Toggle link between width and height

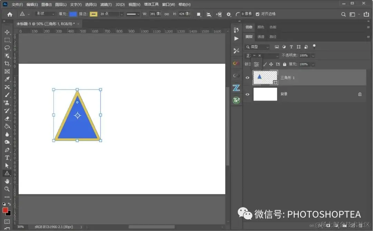(167, 14)
